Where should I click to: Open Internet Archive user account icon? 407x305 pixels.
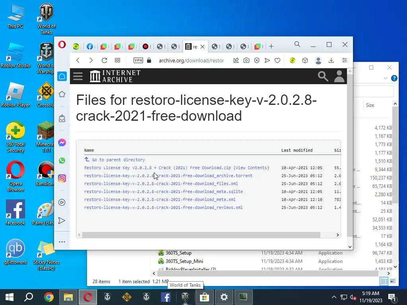pyautogui.click(x=339, y=76)
